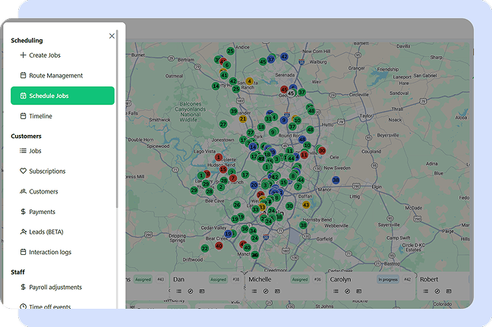The height and width of the screenshot is (327, 492).
Task: Click the In progress badge on Carolyn's card
Action: click(388, 279)
